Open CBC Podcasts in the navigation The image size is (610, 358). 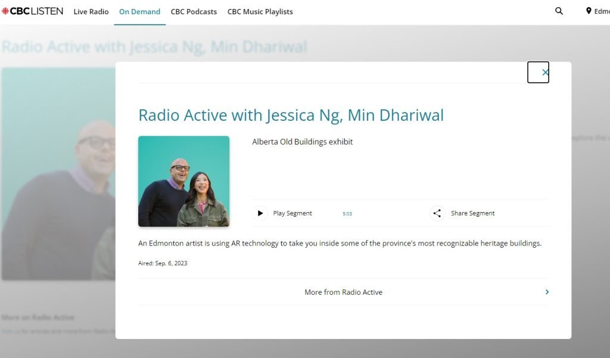point(194,12)
